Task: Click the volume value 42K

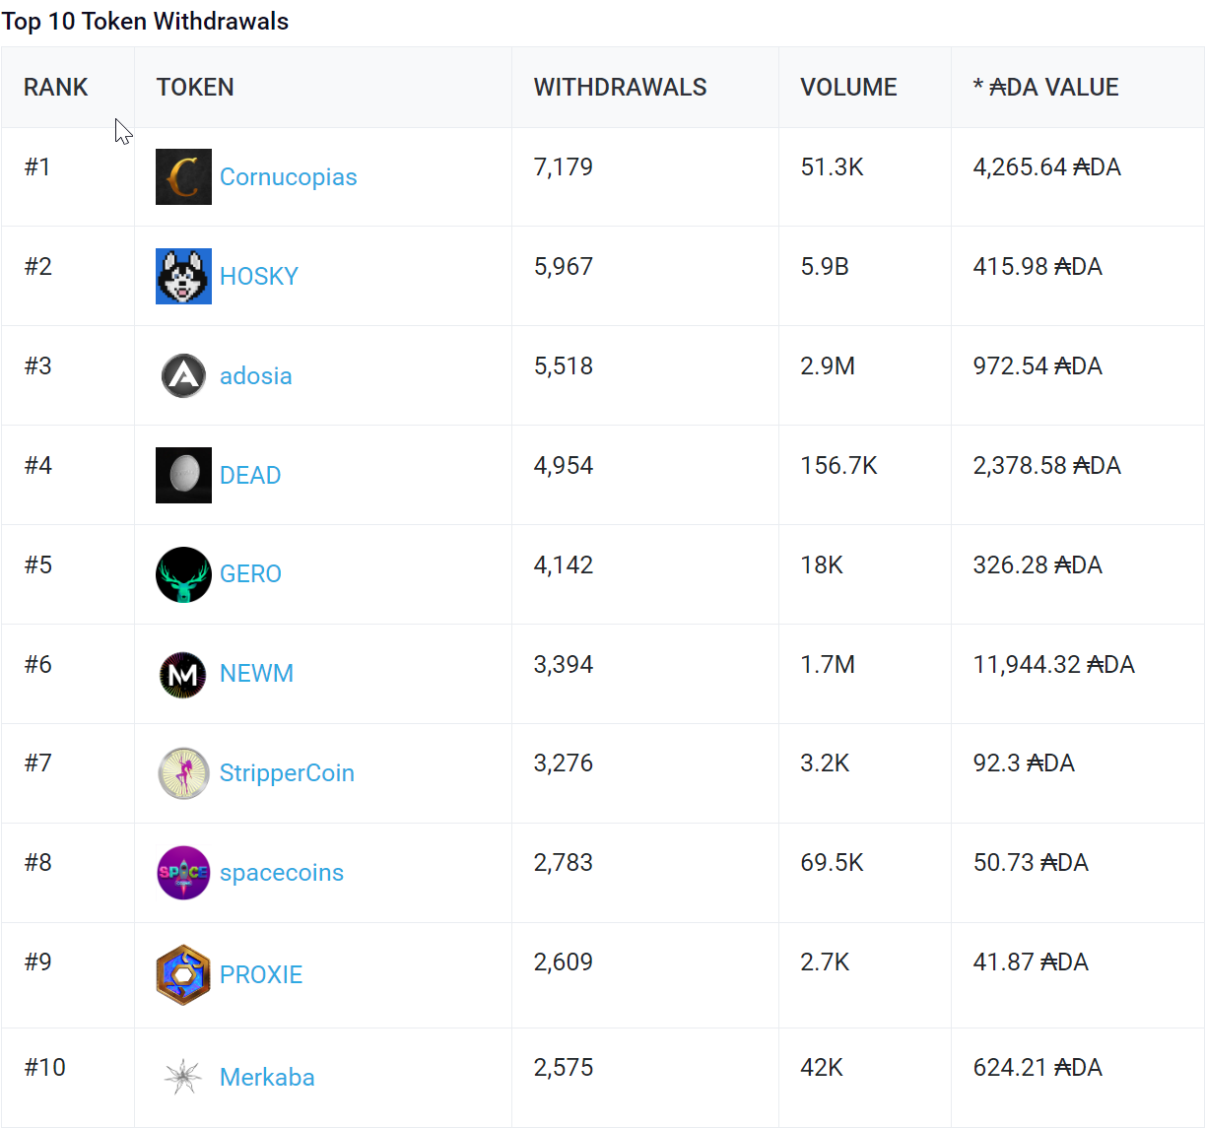Action: [x=822, y=1068]
